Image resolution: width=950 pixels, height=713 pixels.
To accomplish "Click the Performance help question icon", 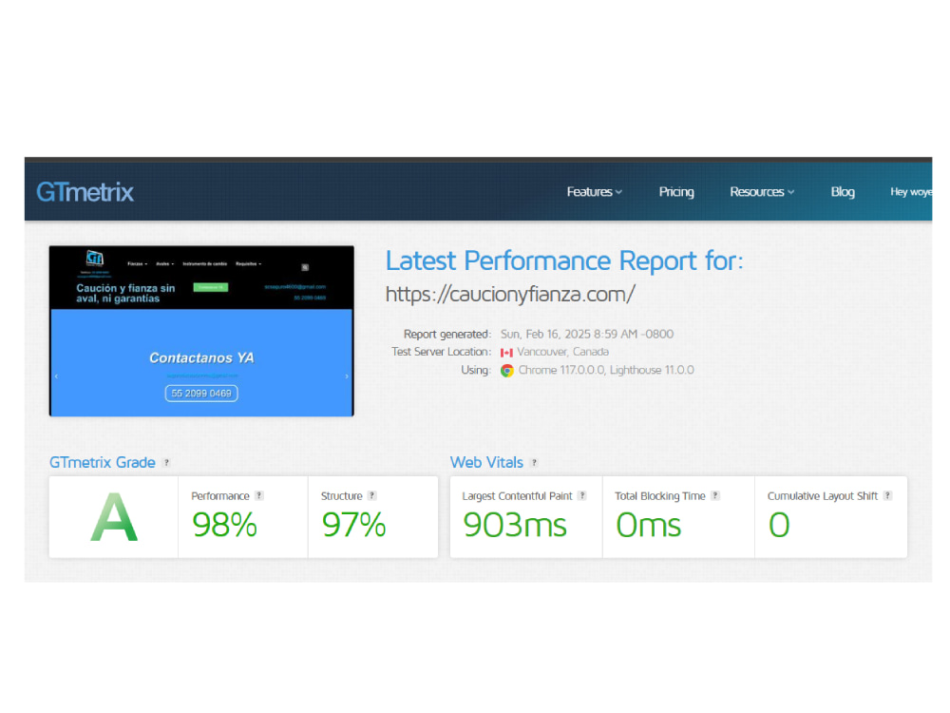I will 259,495.
